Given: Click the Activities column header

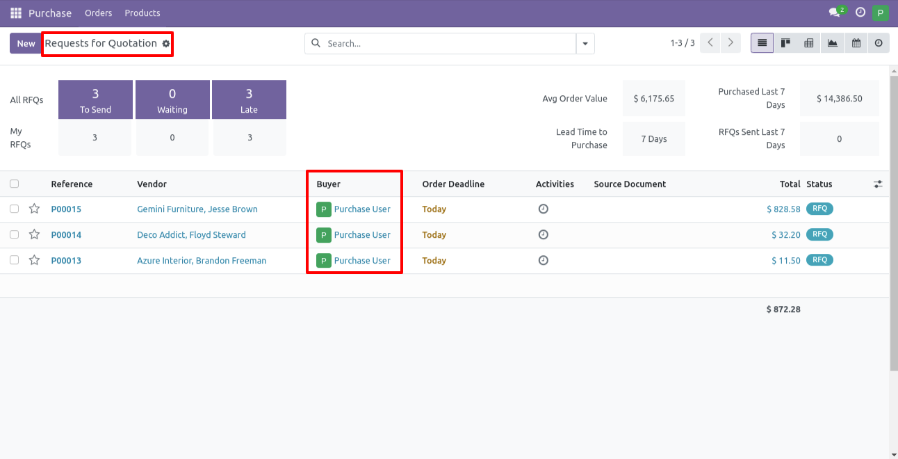Looking at the screenshot, I should coord(555,184).
